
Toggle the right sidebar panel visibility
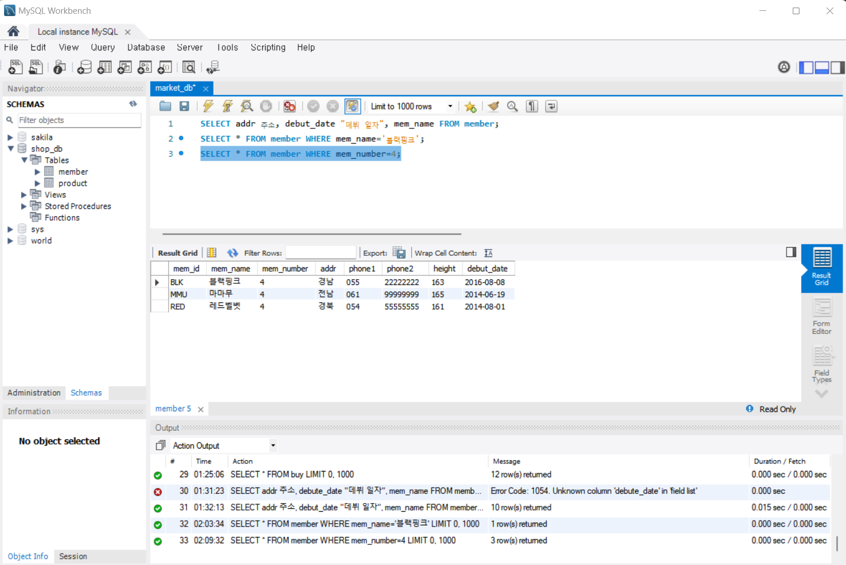pos(837,67)
